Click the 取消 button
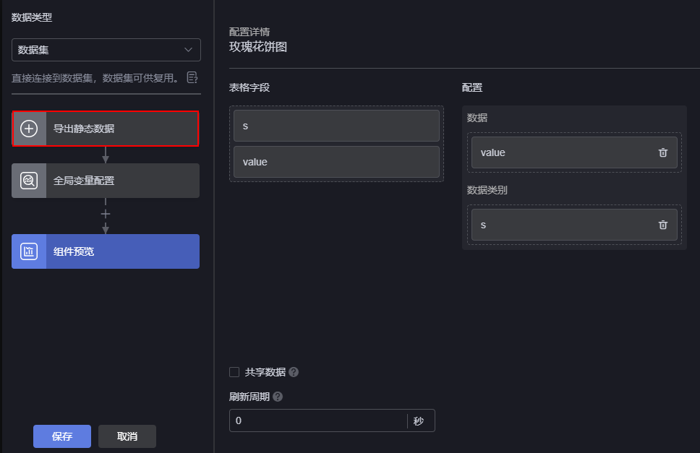This screenshot has width=700, height=453. [x=127, y=436]
